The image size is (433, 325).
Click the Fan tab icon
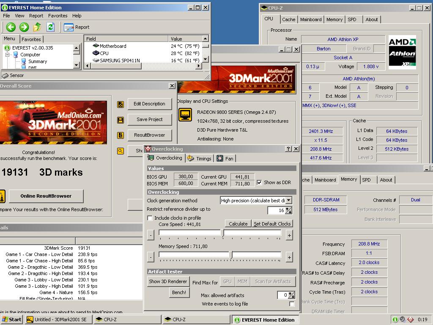220,158
